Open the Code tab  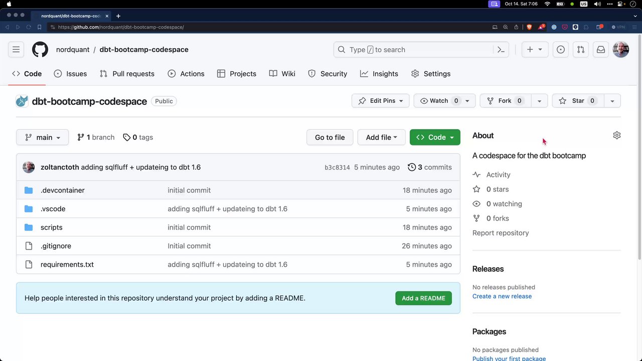tap(27, 74)
